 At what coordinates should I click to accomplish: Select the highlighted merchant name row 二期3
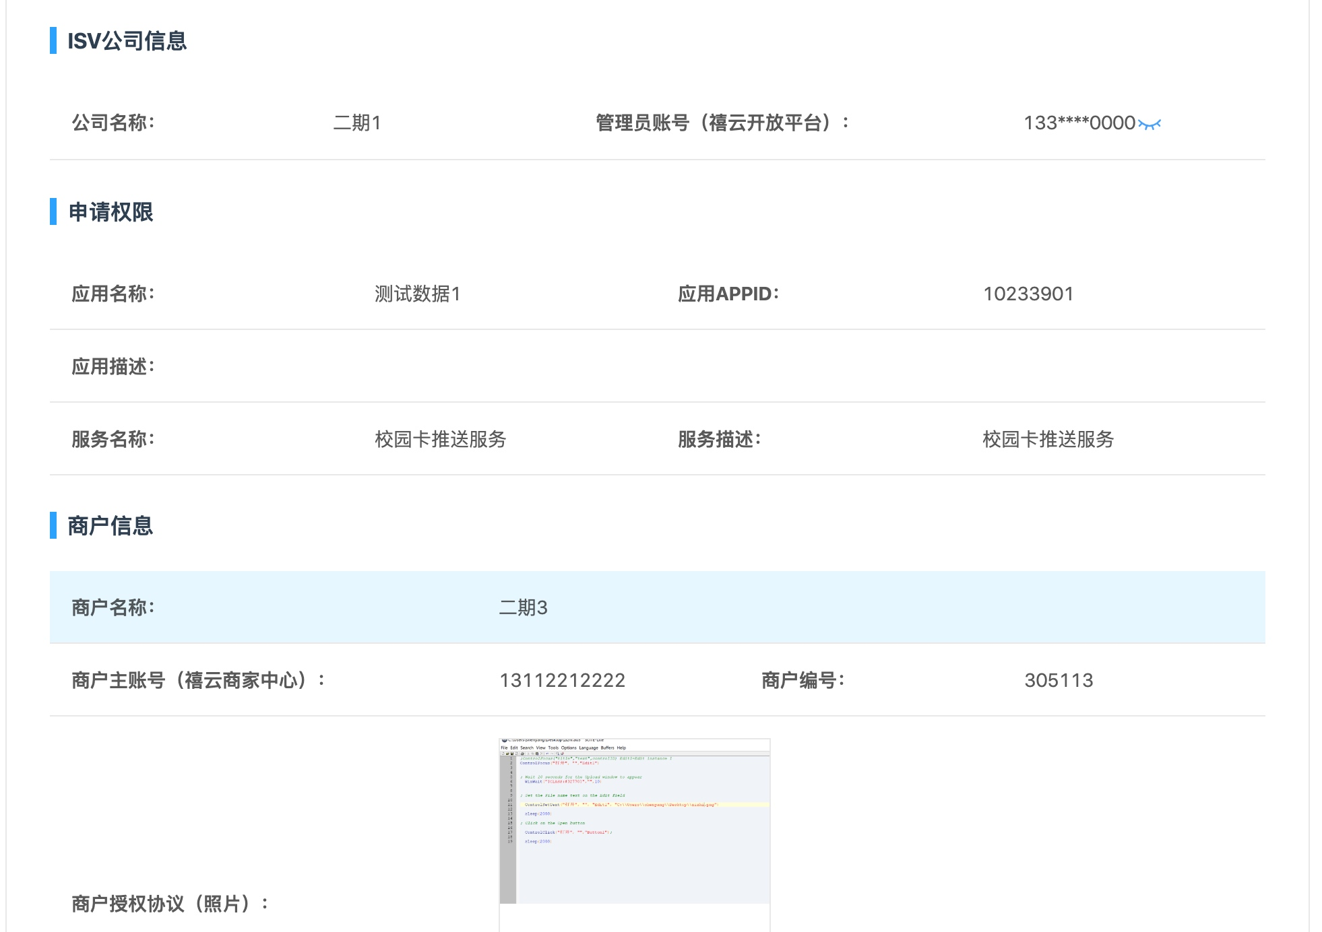pyautogui.click(x=523, y=608)
